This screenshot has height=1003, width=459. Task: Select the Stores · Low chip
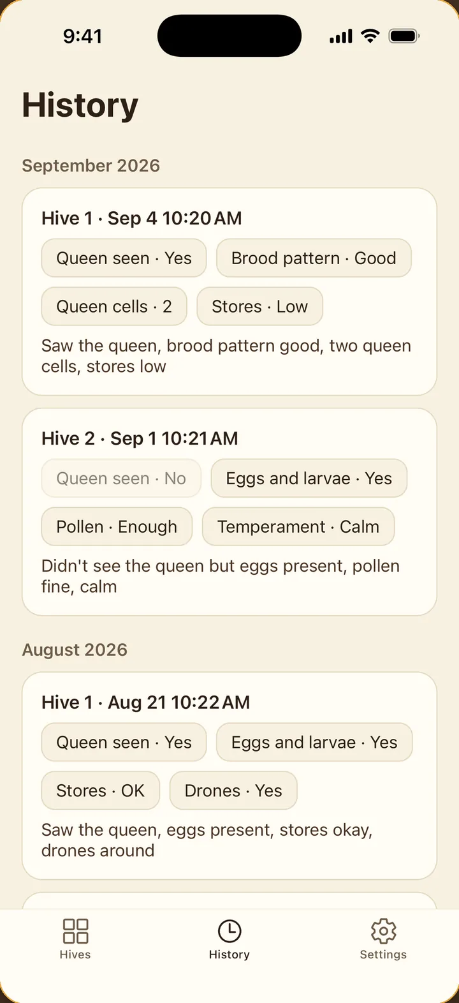[259, 307]
